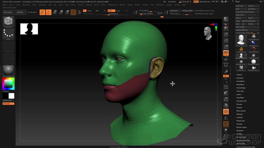Toggle the Floor grid button
This screenshot has width=264, height=148.
coord(226,59)
